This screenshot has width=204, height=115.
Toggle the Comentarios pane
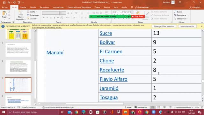pyautogui.click(x=141, y=107)
